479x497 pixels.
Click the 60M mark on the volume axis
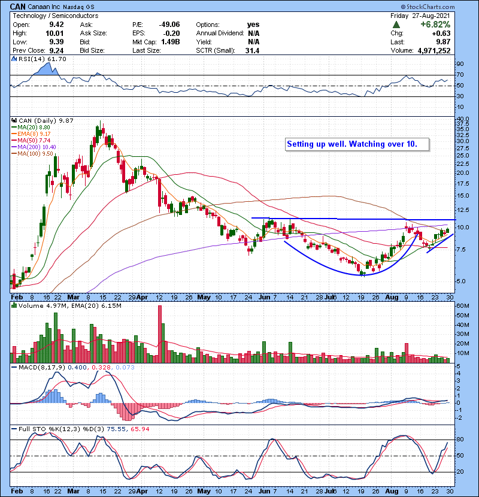462,306
